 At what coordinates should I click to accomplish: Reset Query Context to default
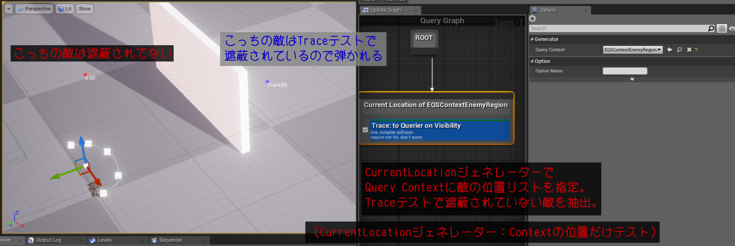coord(697,50)
